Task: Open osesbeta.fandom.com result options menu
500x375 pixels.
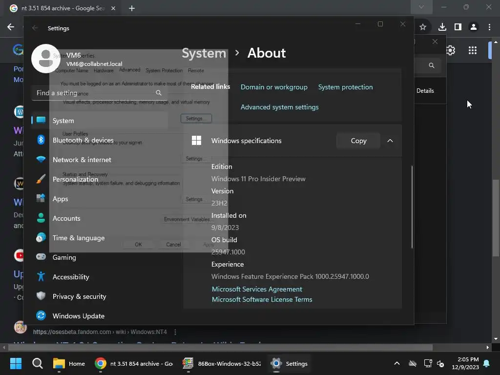Action: tap(175, 332)
